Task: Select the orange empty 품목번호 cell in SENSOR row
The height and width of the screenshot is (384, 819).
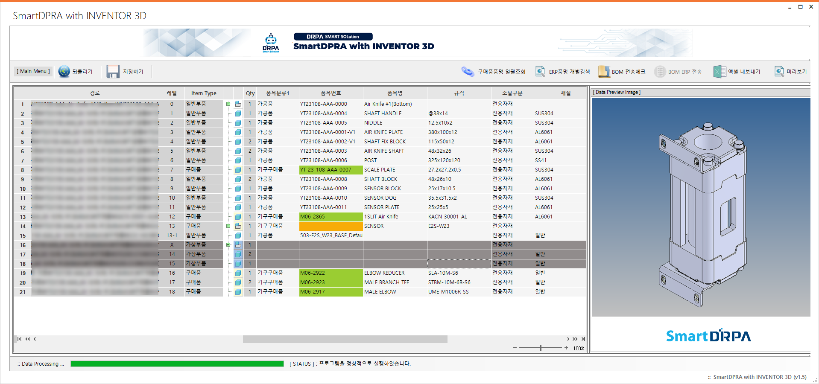Action: (x=331, y=226)
